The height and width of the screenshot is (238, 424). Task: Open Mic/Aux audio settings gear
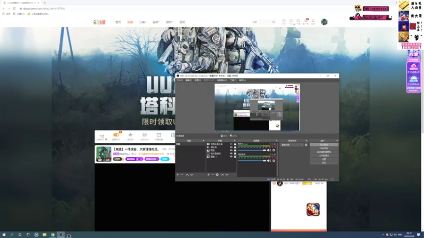(x=273, y=150)
